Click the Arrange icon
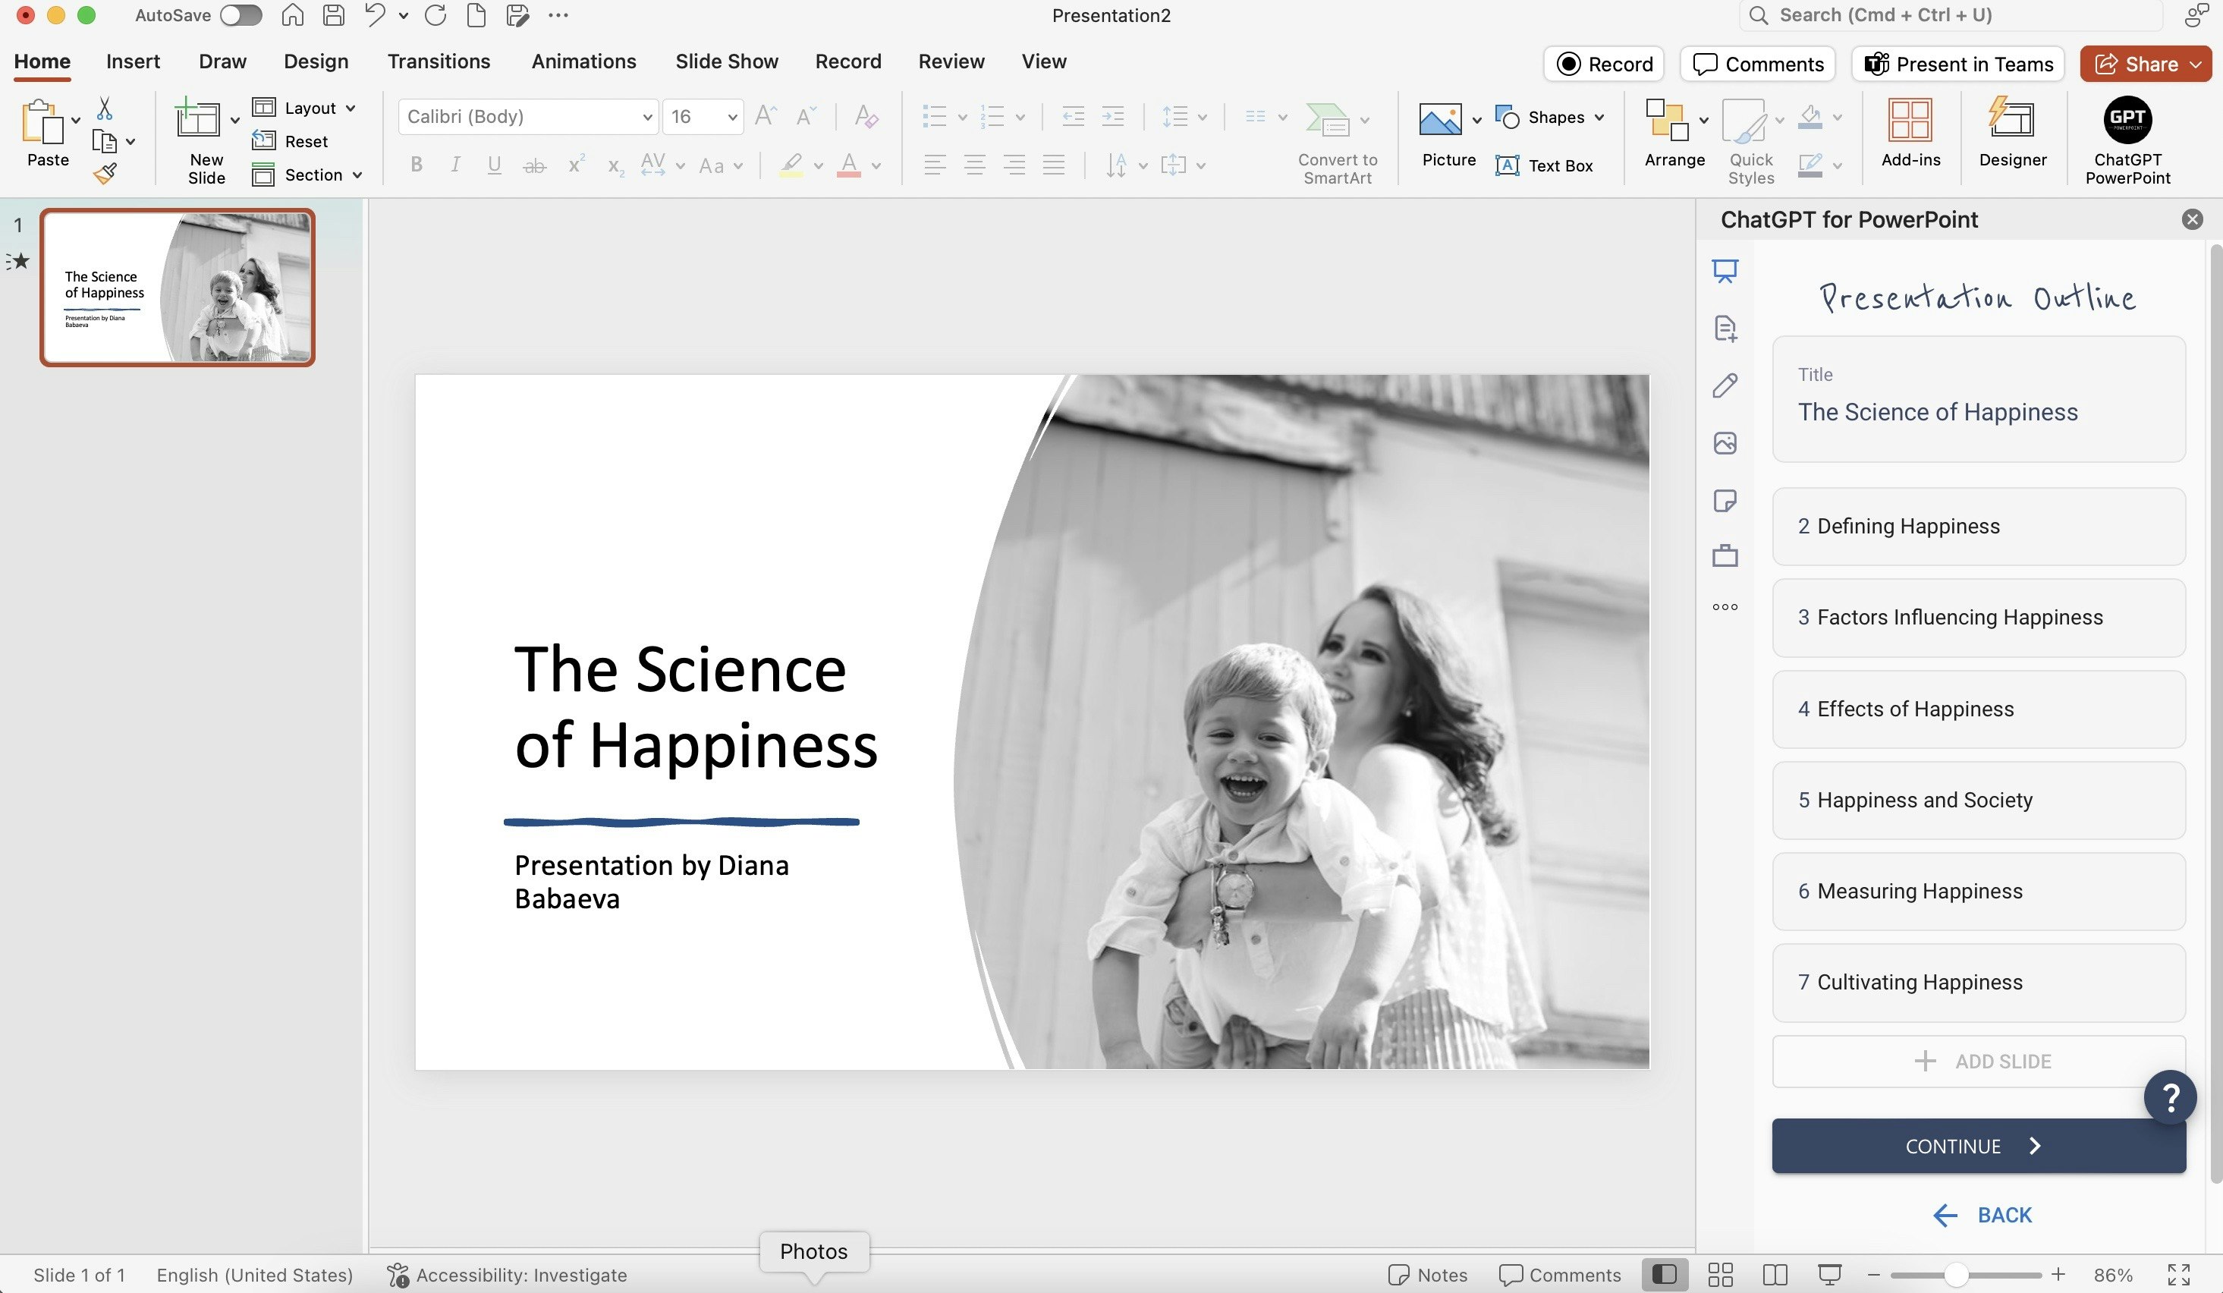Image resolution: width=2223 pixels, height=1293 pixels. tap(1668, 120)
